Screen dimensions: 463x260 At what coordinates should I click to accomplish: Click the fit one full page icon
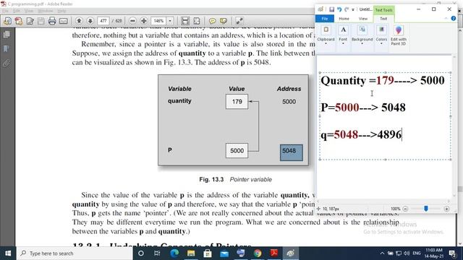(x=196, y=21)
